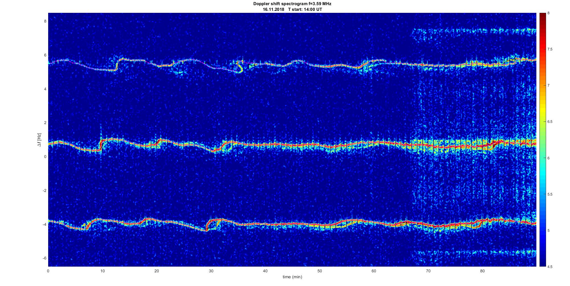Click x-axis tick label '20'
The height and width of the screenshot is (286, 570).
point(157,271)
